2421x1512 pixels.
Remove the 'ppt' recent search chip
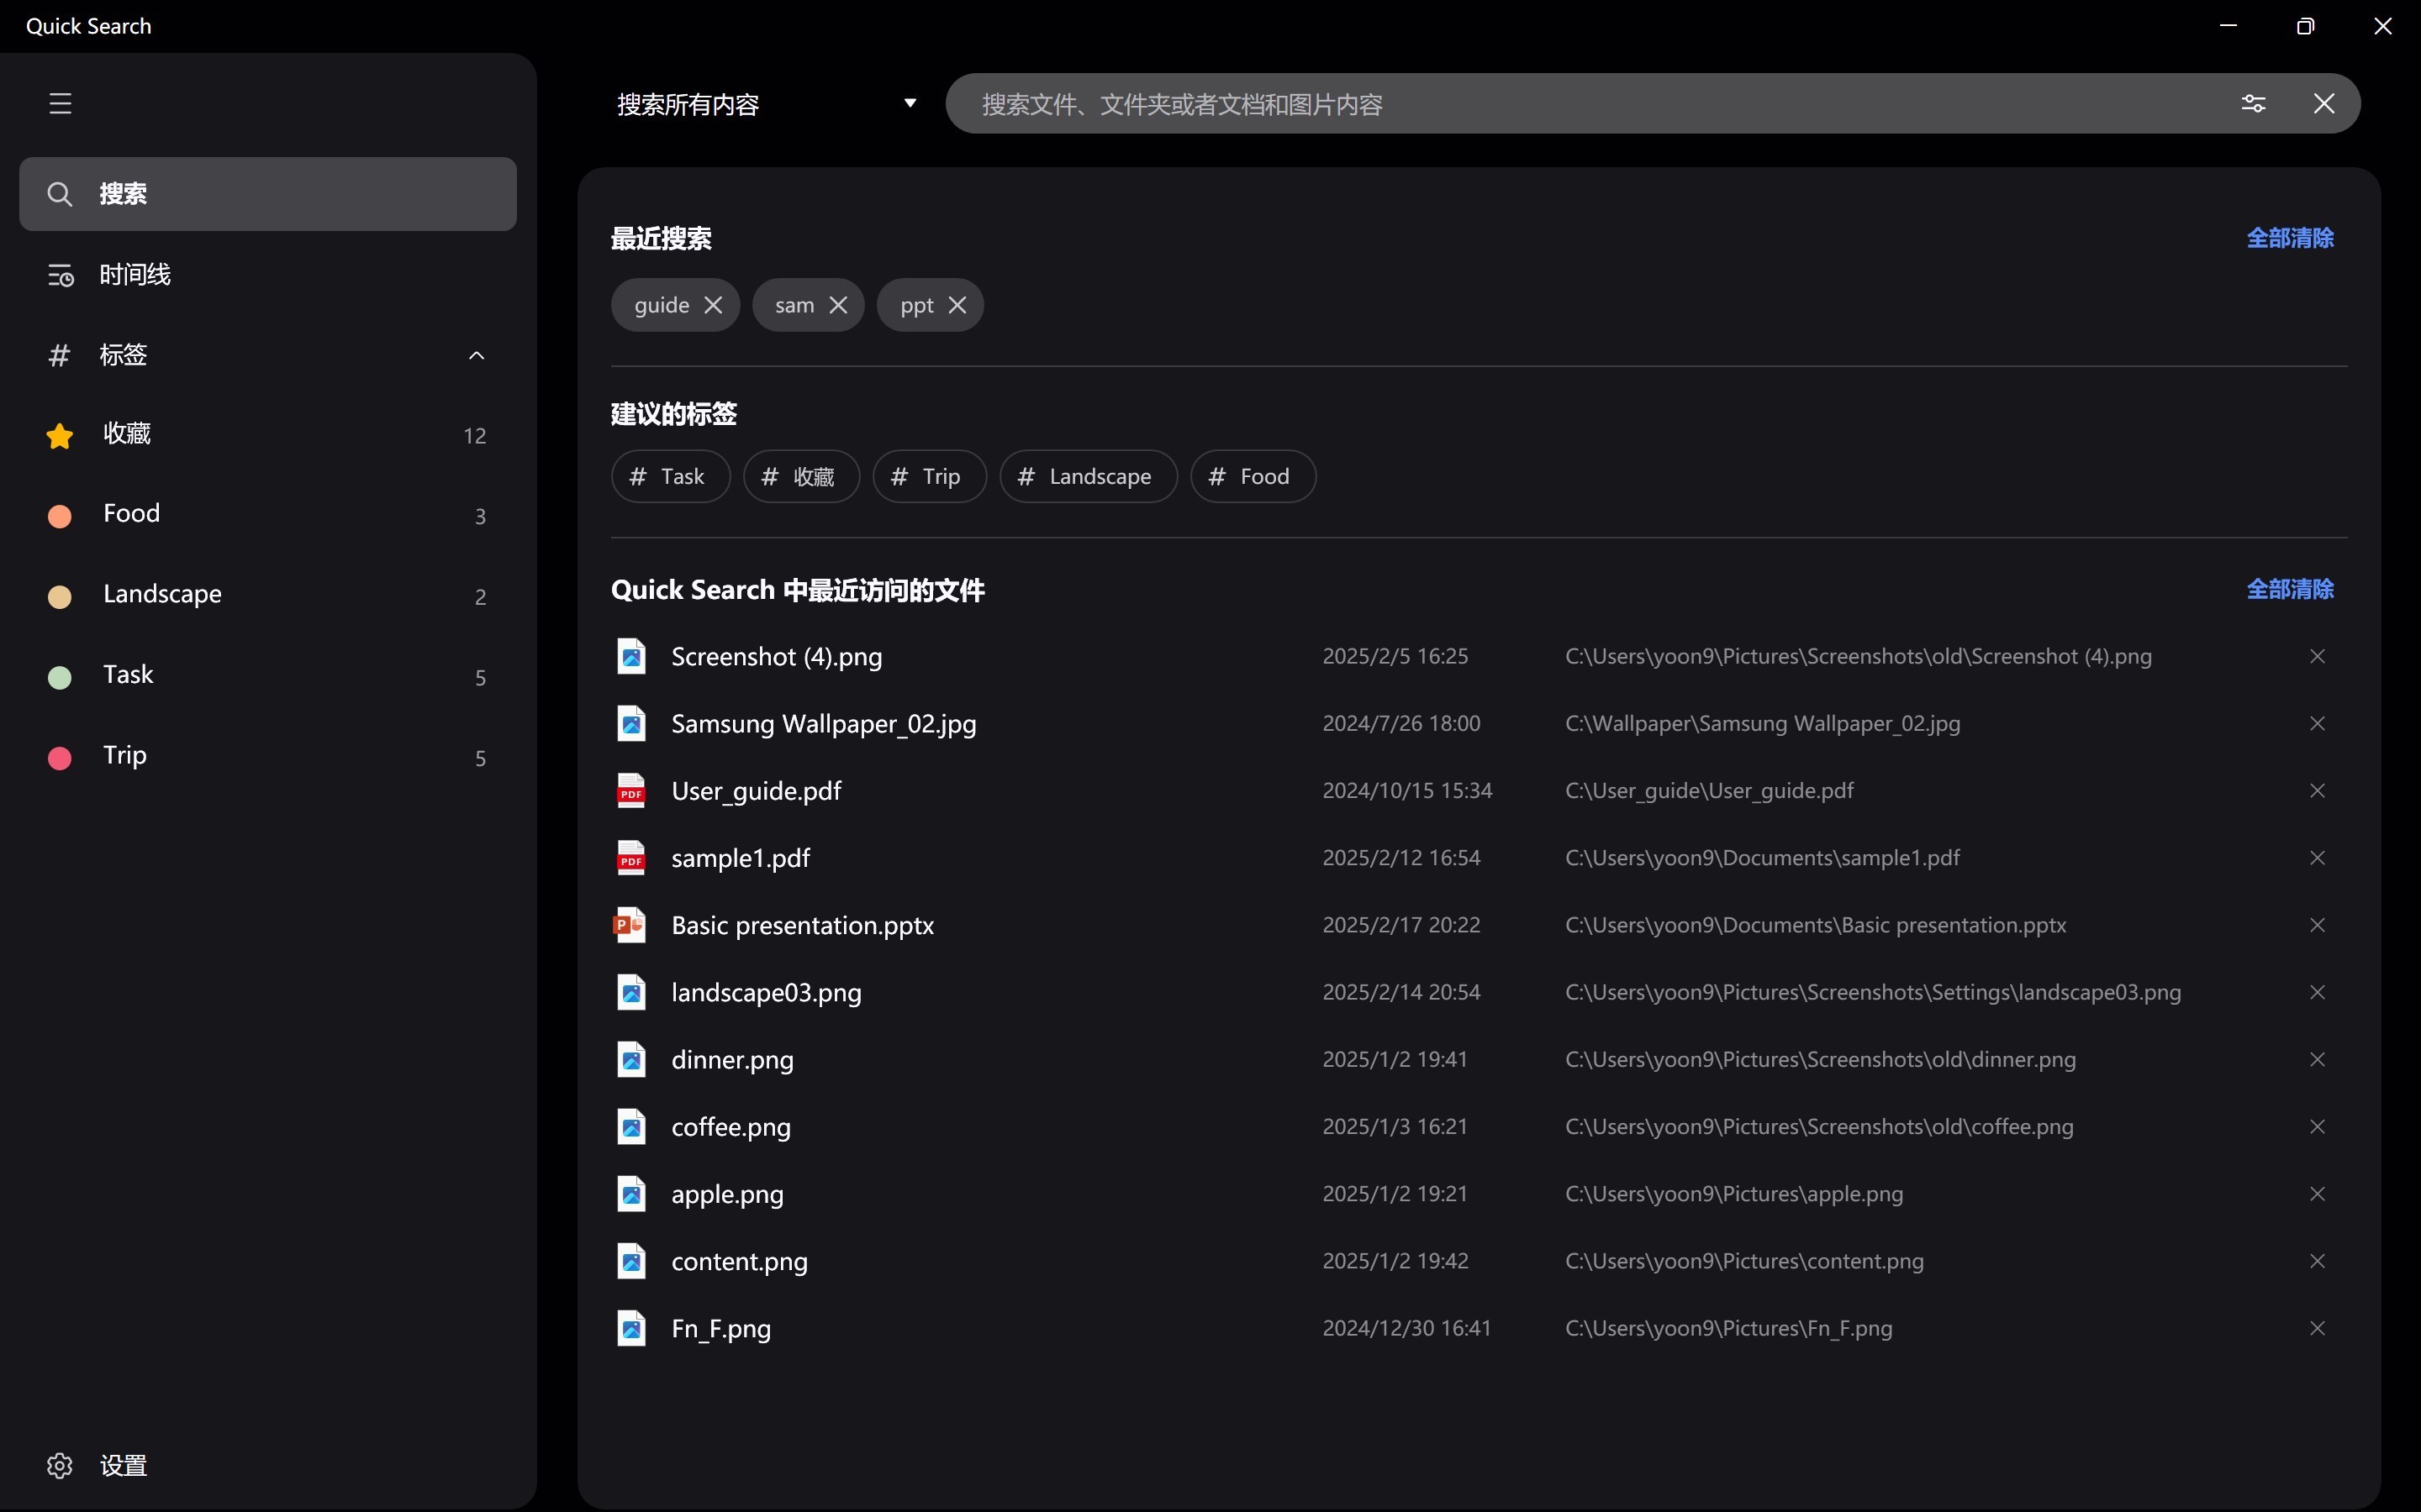pos(957,305)
